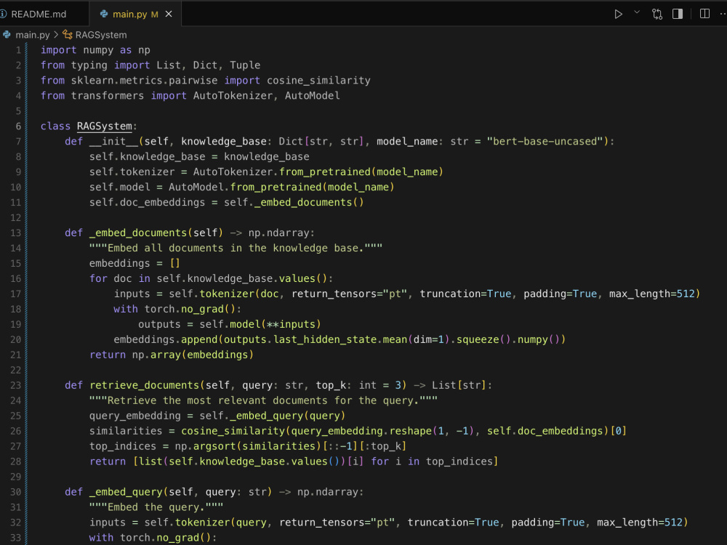Viewport: 727px width, 545px height.
Task: Click the def _embed_documents method name
Action: [138, 233]
